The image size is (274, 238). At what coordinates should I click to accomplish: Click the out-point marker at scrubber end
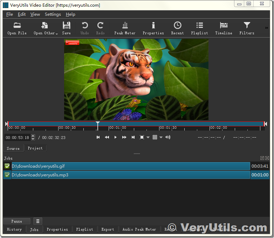266,124
